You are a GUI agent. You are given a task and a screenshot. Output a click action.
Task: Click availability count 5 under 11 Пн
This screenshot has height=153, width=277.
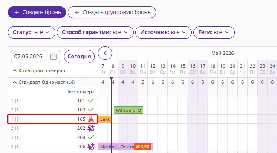[x=143, y=82]
